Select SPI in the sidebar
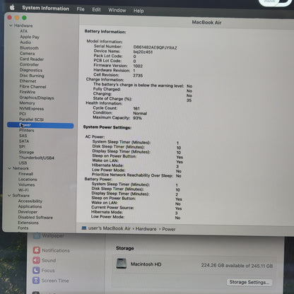Image resolution: width=294 pixels, height=294 pixels. tap(22, 146)
